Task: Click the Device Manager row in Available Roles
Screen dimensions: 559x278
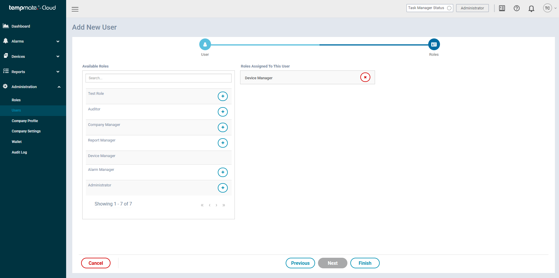Action: tap(159, 158)
